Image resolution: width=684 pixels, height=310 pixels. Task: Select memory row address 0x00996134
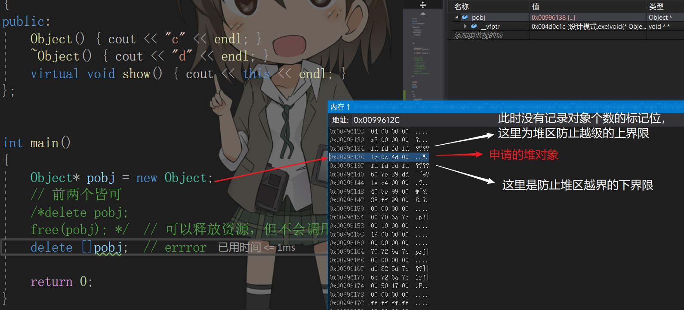coord(347,149)
